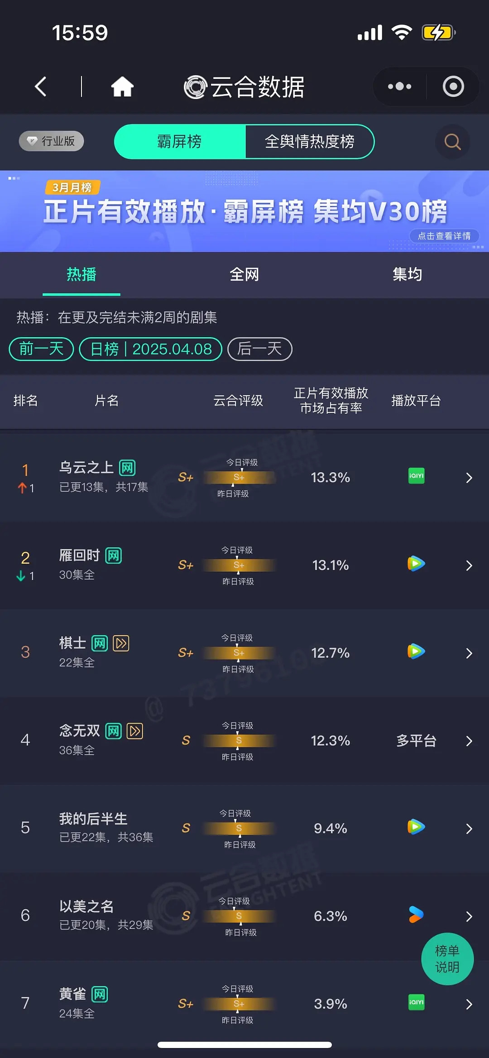
Task: Open date picker 日榜 | 2025.04.08
Action: (151, 349)
